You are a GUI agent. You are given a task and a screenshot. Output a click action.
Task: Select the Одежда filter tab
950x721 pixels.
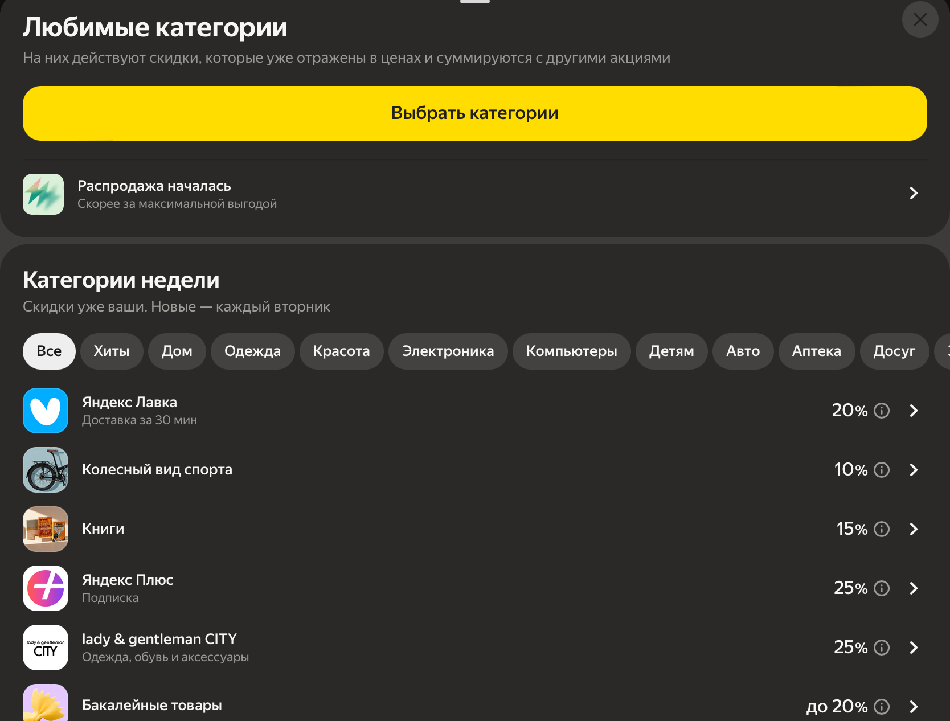[x=253, y=351]
